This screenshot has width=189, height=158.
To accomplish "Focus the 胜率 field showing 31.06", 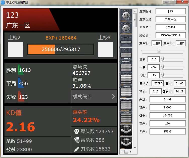I will [x=180, y=83].
